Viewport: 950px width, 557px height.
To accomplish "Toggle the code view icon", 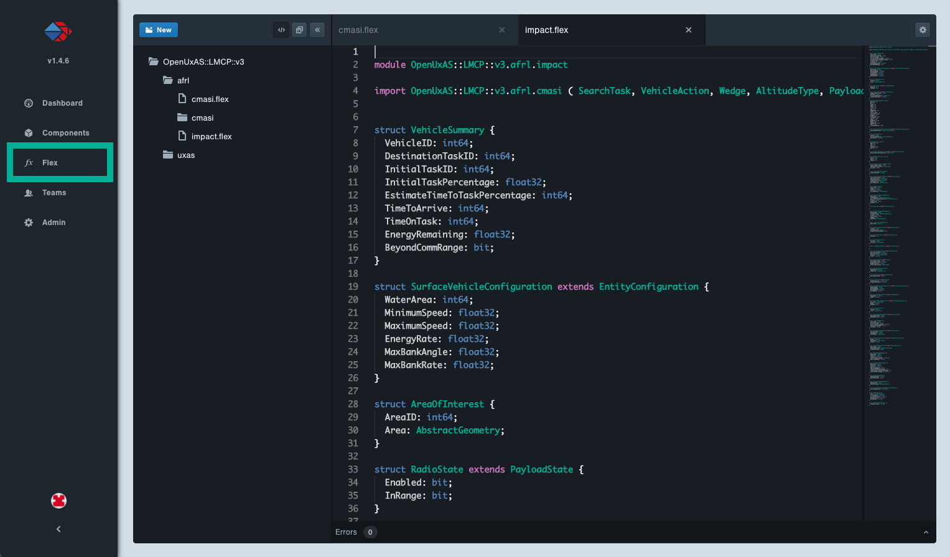I will (281, 30).
